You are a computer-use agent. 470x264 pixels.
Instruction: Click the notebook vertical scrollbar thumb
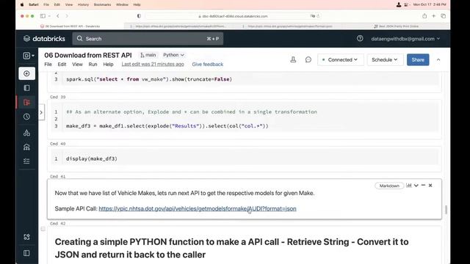pos(446,210)
